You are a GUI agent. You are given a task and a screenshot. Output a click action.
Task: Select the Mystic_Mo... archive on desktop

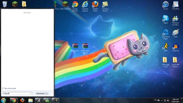[x=75, y=47]
